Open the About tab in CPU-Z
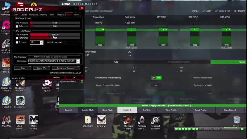 (x=77, y=15)
